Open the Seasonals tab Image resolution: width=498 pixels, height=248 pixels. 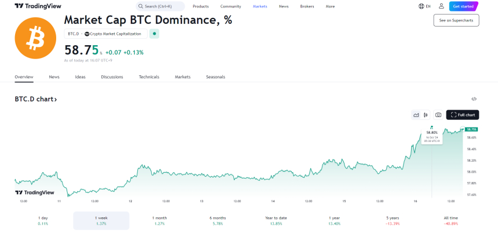click(215, 76)
